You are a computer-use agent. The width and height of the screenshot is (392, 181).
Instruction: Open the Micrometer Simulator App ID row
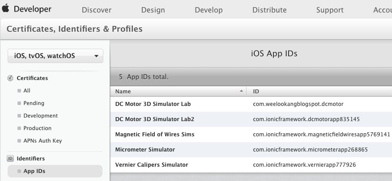(x=251, y=150)
